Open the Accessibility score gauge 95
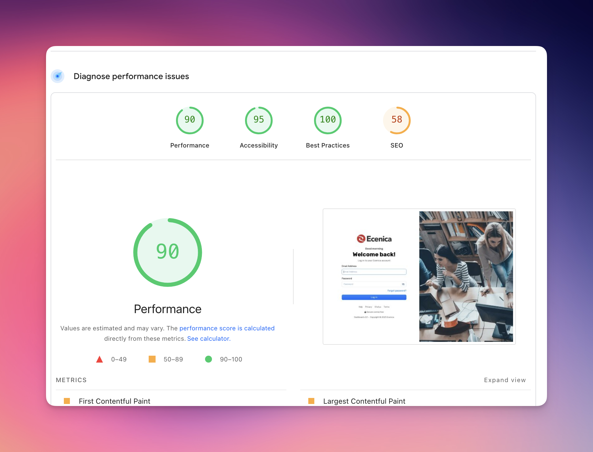 click(259, 120)
